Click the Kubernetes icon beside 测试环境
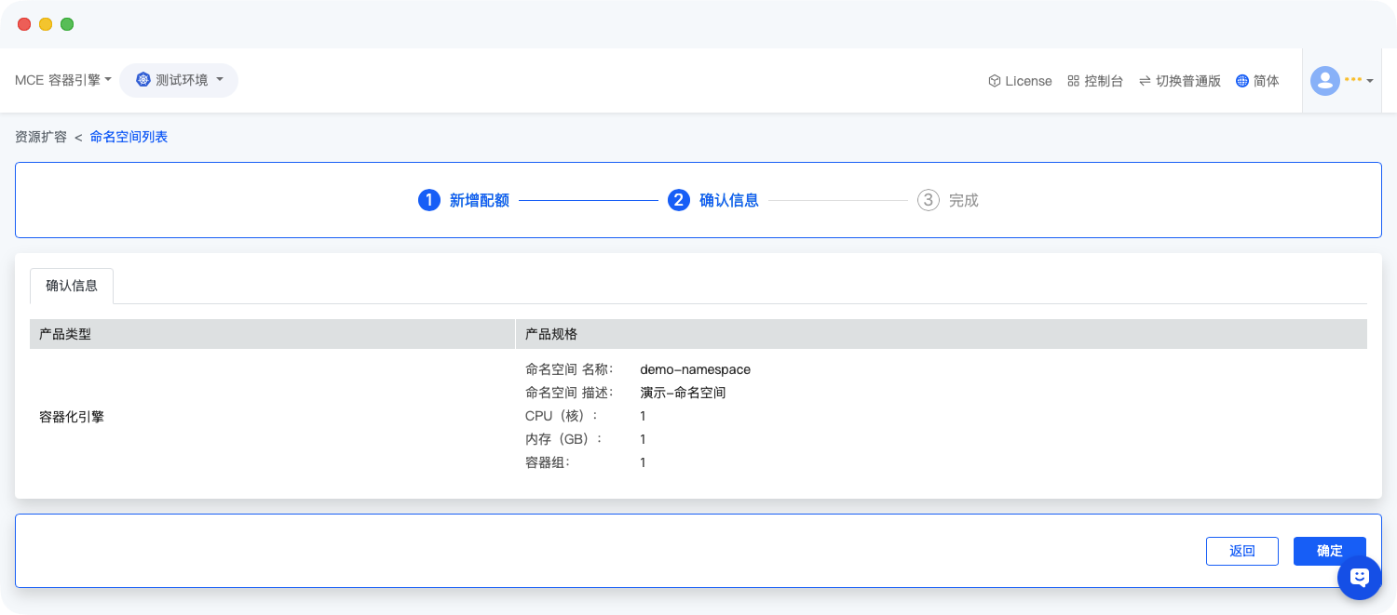 pos(142,80)
